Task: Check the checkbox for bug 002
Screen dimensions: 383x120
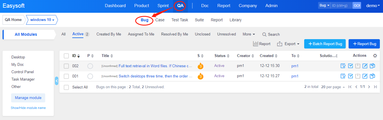Action: 66,66
